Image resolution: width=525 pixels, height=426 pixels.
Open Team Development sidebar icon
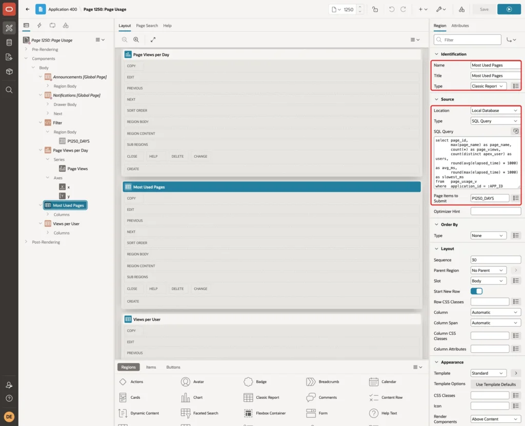click(x=9, y=57)
